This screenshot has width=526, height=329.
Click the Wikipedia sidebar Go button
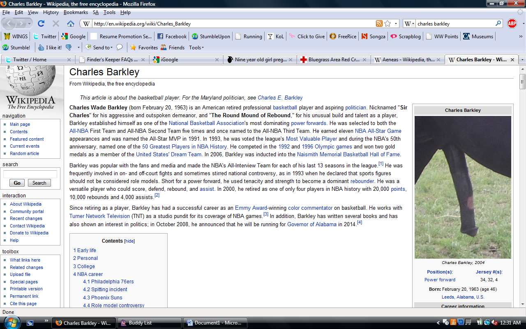click(x=17, y=183)
